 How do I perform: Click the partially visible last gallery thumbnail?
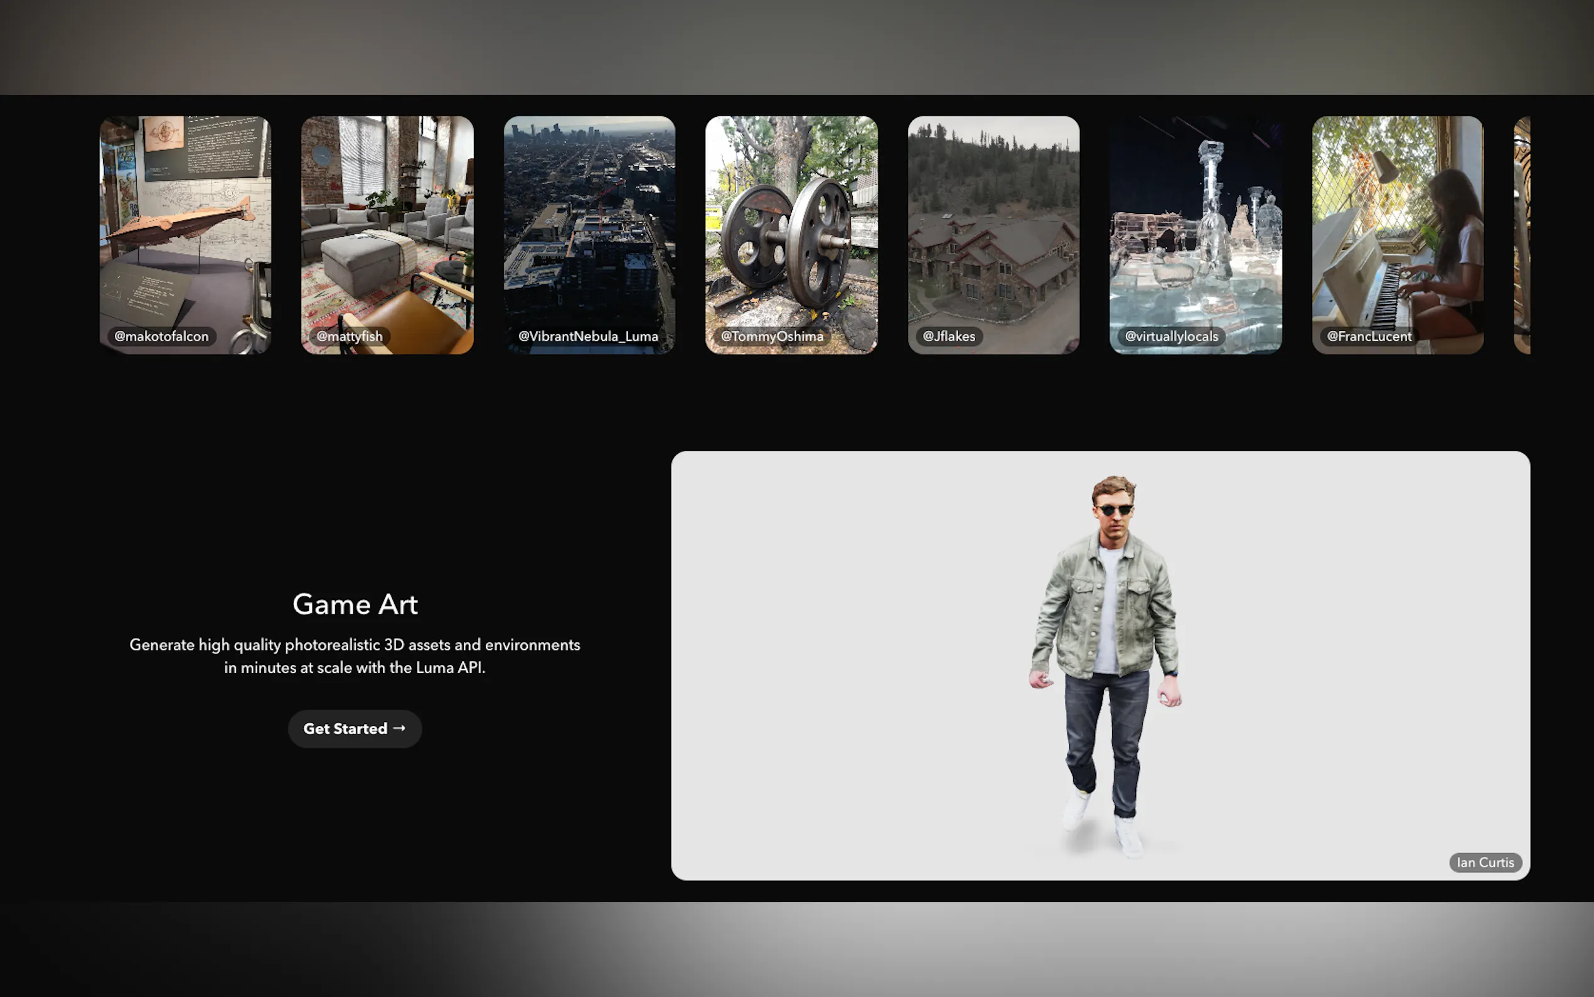(x=1522, y=235)
